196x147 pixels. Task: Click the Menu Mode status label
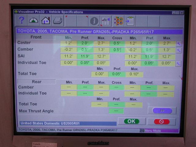pyautogui.click(x=153, y=131)
